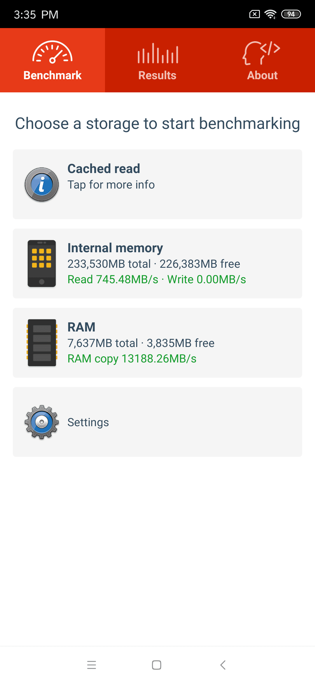This screenshot has height=684, width=315.
Task: Tap the blue info icon for Cached read
Action: coord(42,184)
